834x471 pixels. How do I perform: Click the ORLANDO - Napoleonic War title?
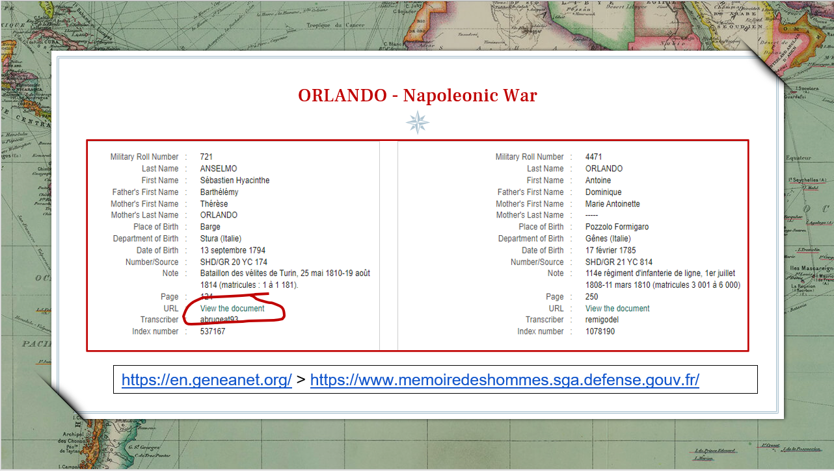(x=417, y=95)
